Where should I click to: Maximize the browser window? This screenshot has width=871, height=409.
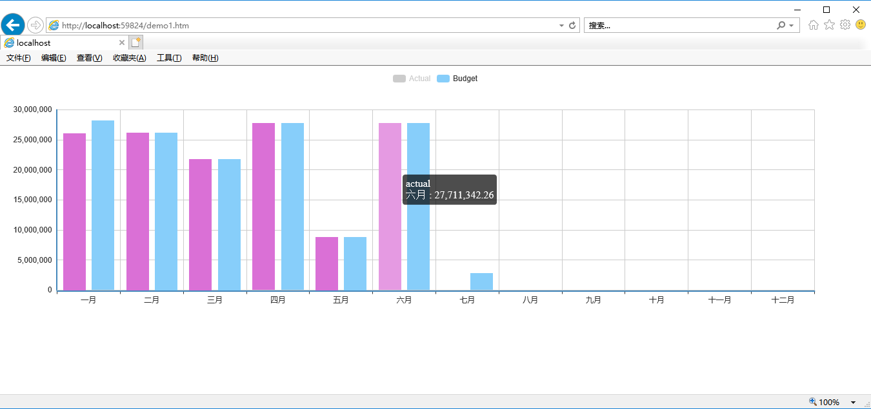(826, 10)
